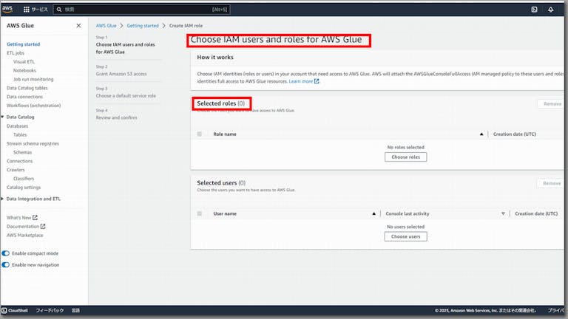Click the 'How it works' heading
The image size is (568, 319).
215,57
